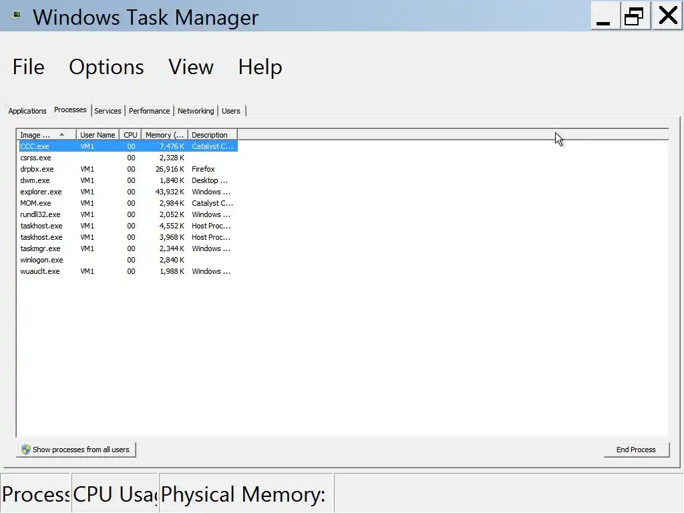Screen dimensions: 684x513
Task: Click the Task Manager title bar icon
Action: coord(17,16)
